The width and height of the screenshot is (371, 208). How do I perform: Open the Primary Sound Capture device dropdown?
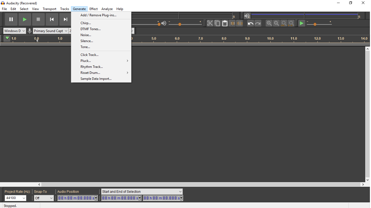point(50,31)
